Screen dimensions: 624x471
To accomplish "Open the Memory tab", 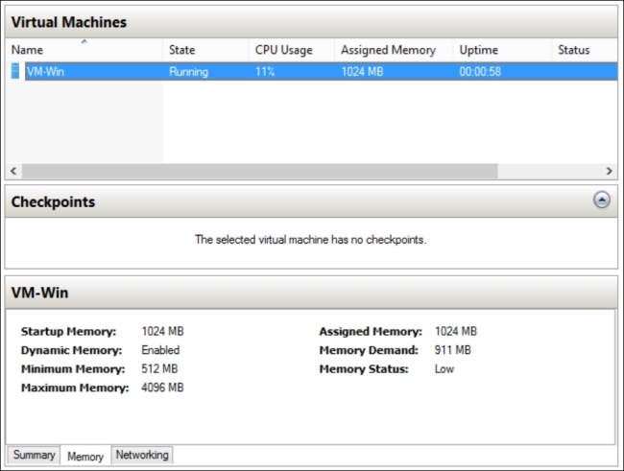I will pyautogui.click(x=85, y=456).
